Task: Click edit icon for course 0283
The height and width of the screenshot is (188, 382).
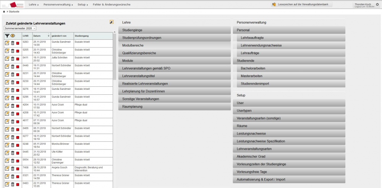Action: coord(7,43)
